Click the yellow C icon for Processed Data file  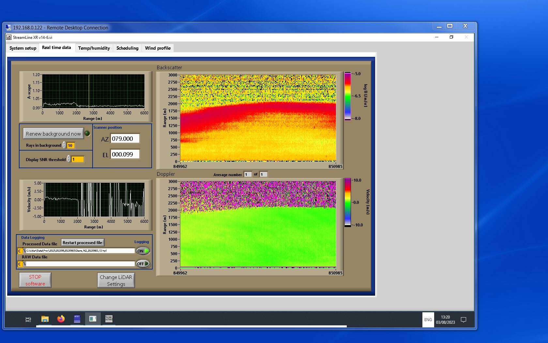click(20, 251)
